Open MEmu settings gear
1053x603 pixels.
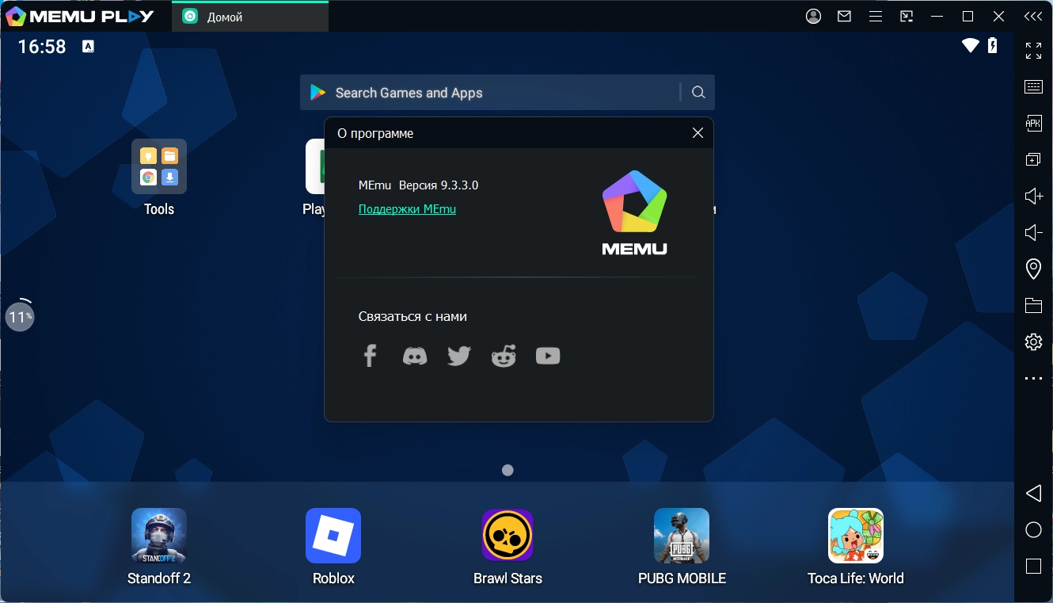pos(1033,342)
